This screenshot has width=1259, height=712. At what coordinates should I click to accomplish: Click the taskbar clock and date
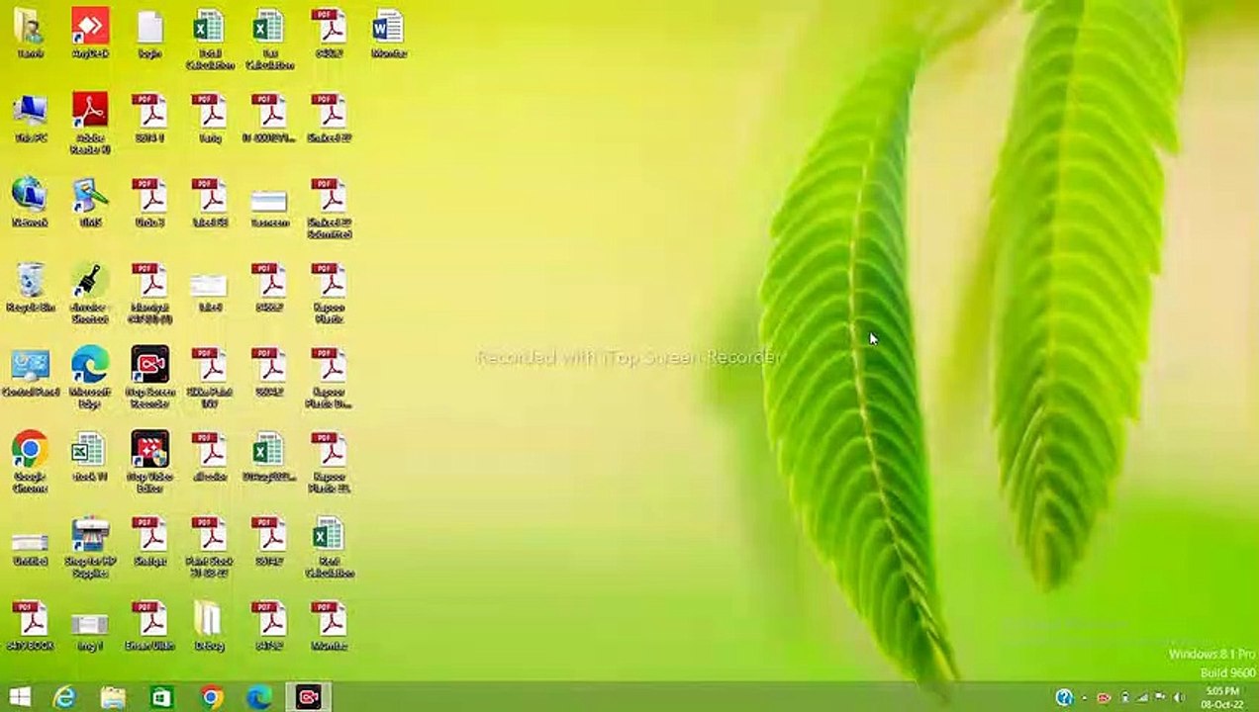pyautogui.click(x=1222, y=697)
